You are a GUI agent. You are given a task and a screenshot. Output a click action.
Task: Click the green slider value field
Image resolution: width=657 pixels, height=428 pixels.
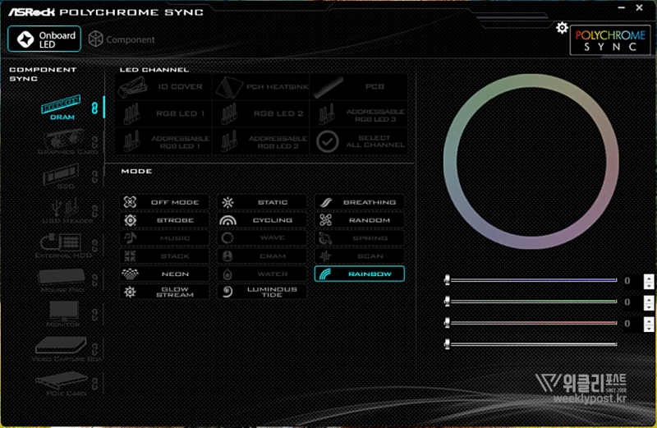[632, 302]
